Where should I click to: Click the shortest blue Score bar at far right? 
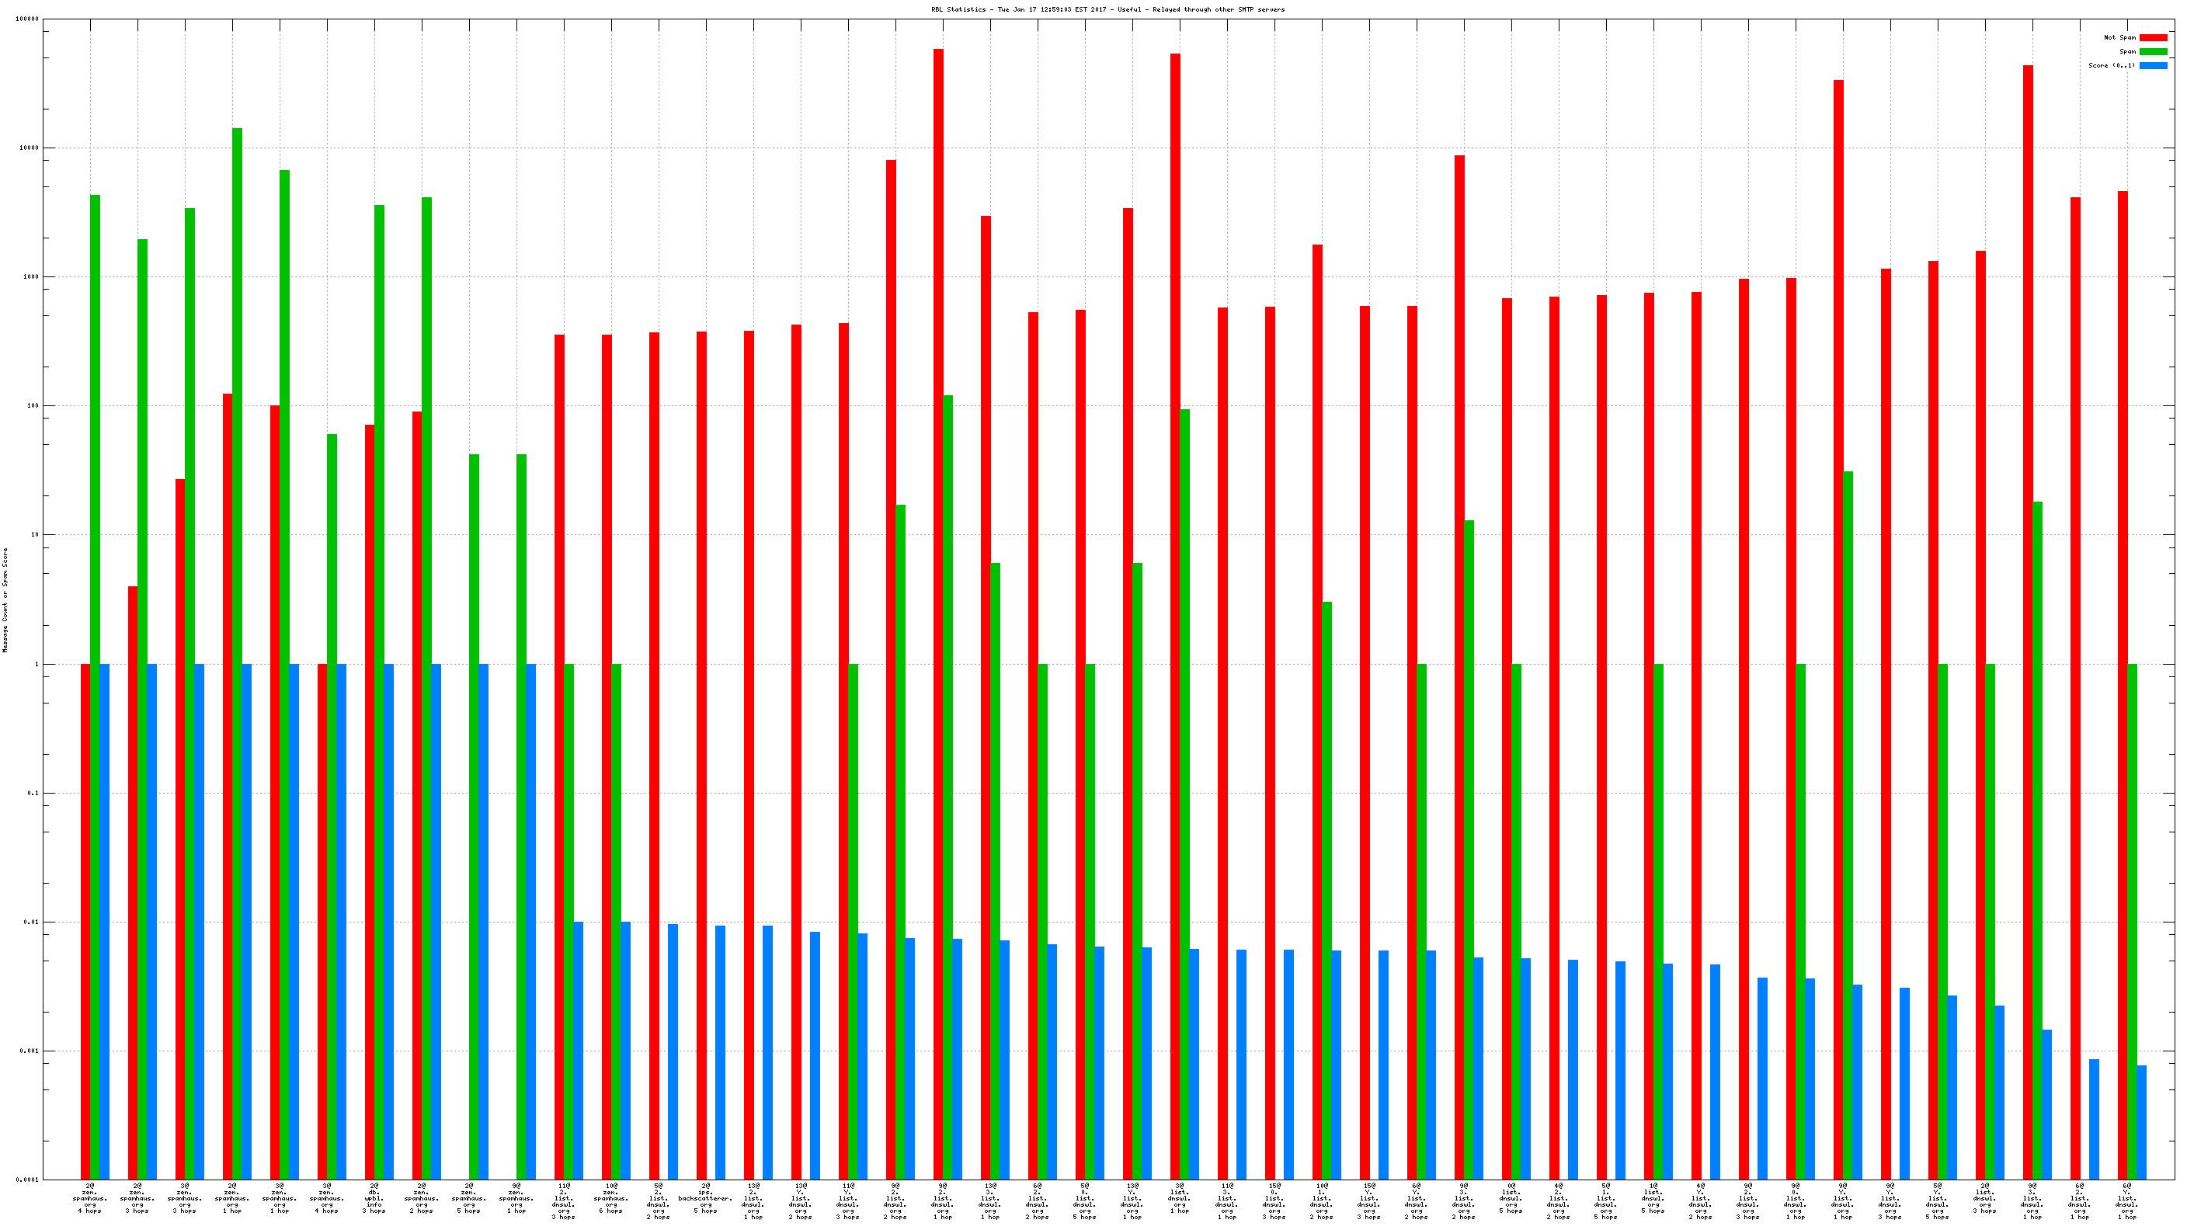2141,1122
